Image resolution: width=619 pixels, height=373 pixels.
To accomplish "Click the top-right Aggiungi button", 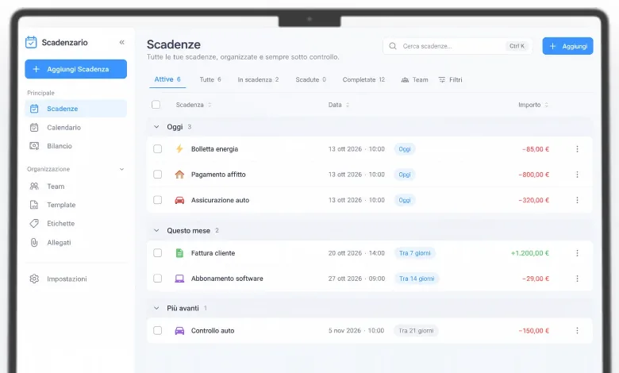I will 567,46.
